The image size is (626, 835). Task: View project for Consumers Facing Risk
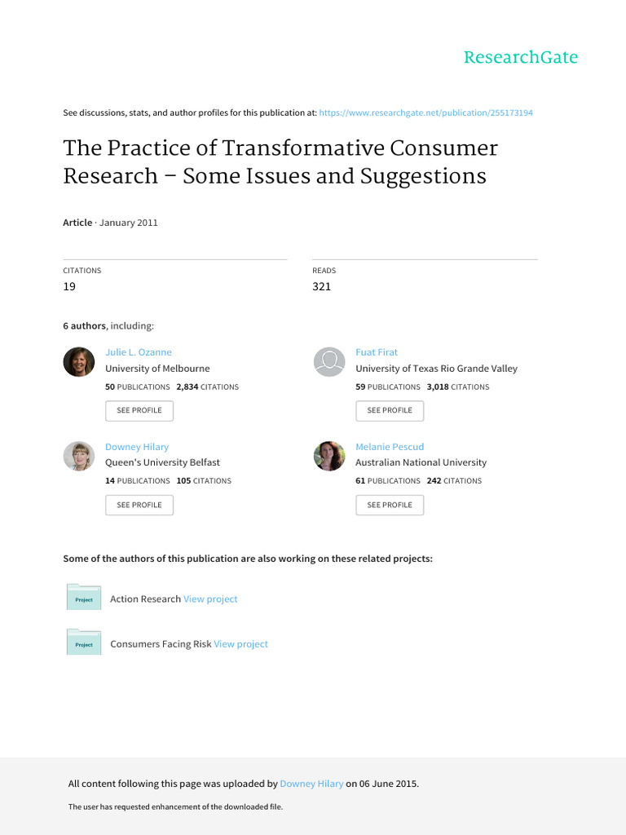(240, 644)
